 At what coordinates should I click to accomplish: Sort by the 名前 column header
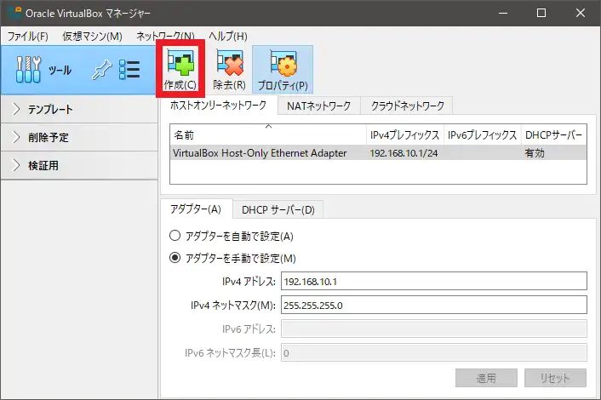268,134
